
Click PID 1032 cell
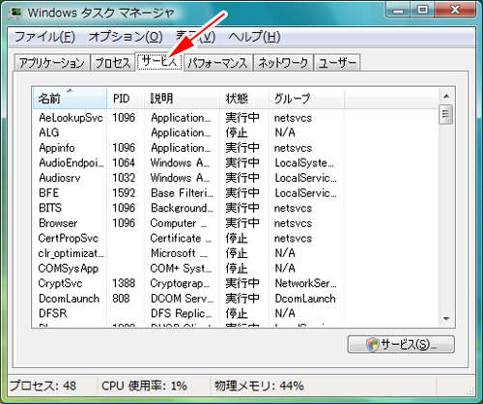[124, 178]
